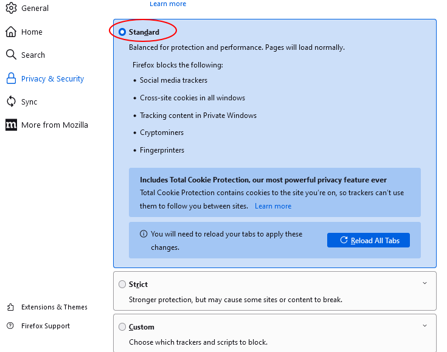
Task: Open the Sync settings category
Action: [x=29, y=102]
